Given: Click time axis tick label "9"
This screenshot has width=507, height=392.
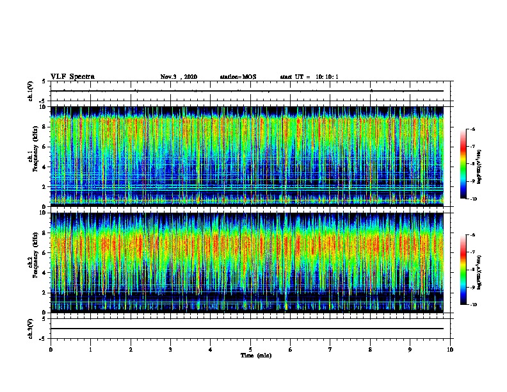Looking at the screenshot, I should 410,350.
